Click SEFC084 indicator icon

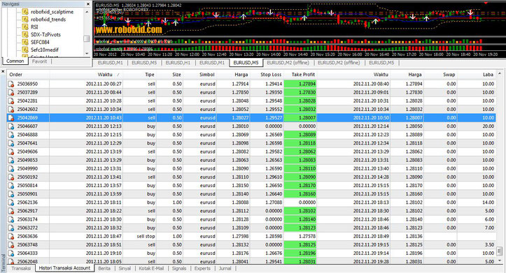[25, 42]
